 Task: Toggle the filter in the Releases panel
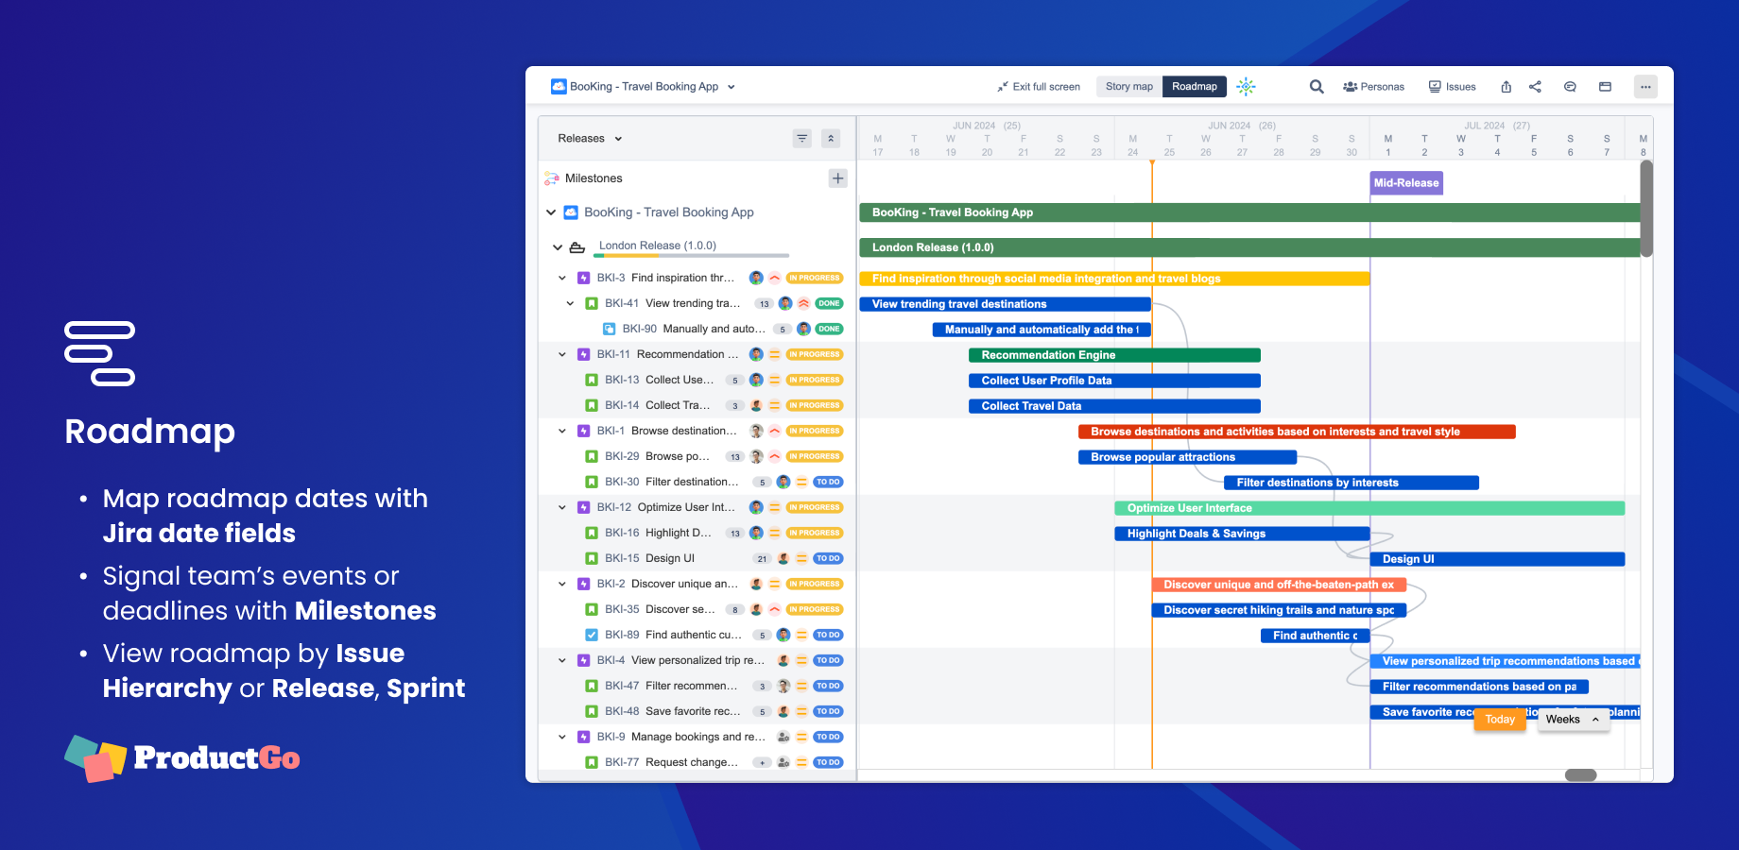point(801,138)
